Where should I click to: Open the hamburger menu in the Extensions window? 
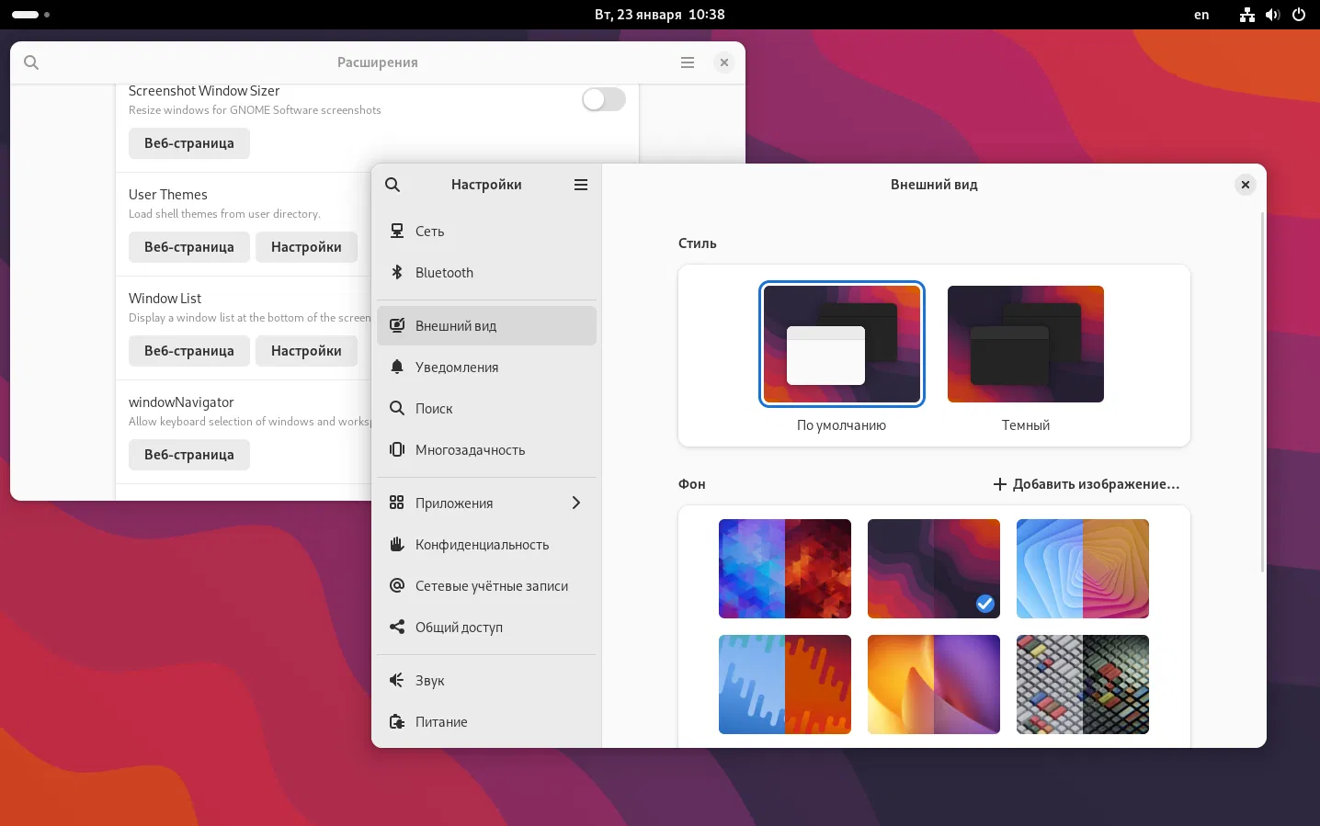[x=688, y=62]
